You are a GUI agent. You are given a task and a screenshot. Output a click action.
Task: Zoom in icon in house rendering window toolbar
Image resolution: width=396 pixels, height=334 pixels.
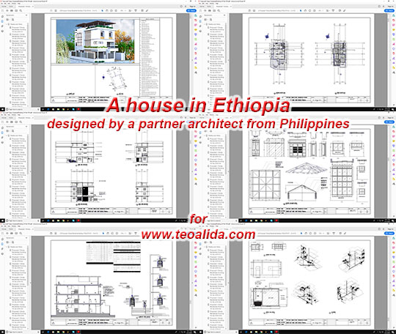pyautogui.click(x=116, y=10)
